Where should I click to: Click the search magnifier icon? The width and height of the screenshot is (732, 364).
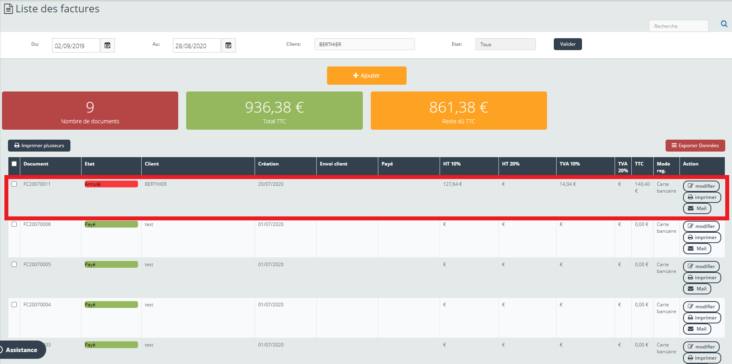pos(724,24)
